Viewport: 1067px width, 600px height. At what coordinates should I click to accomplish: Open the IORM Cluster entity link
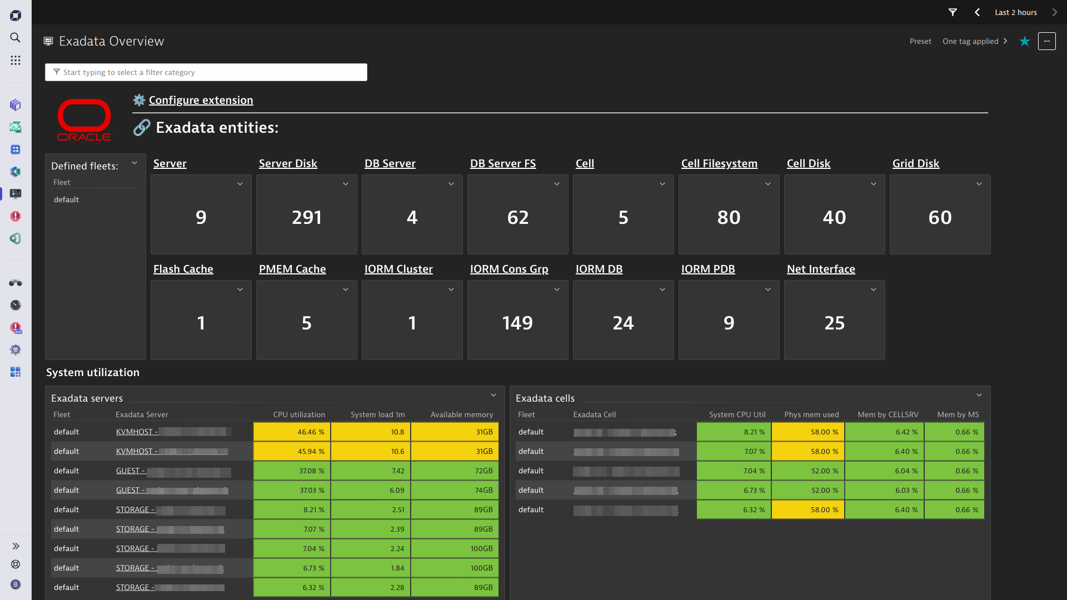(398, 269)
